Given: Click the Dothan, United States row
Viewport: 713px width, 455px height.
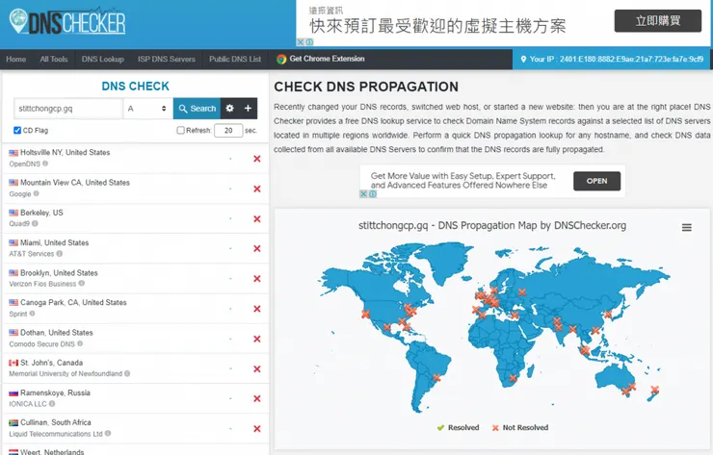Looking at the screenshot, I should 136,339.
